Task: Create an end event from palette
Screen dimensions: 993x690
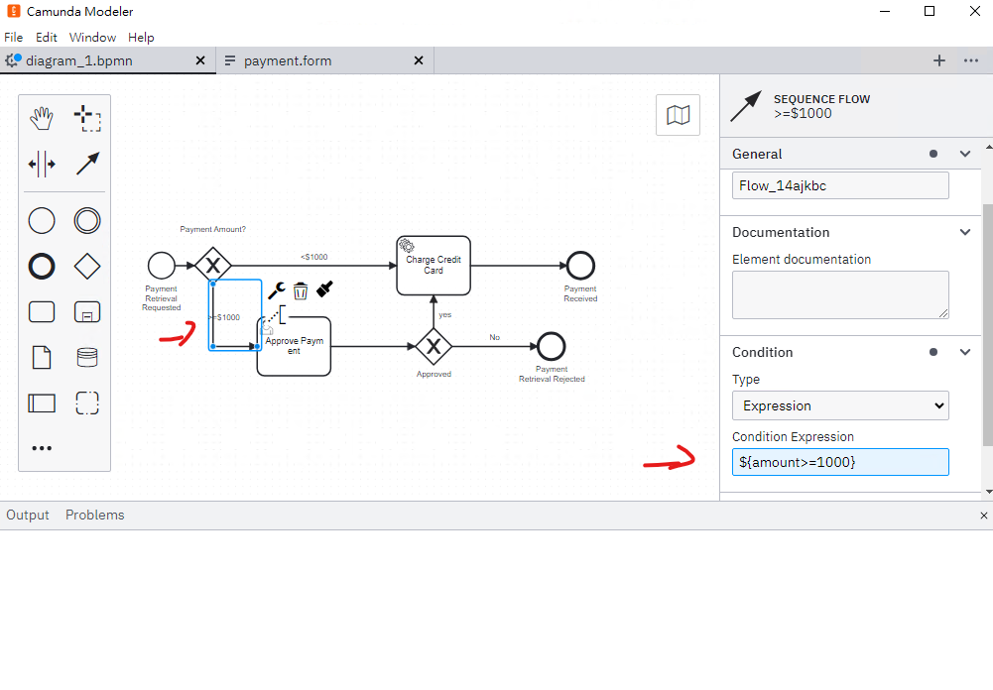Action: [x=42, y=267]
